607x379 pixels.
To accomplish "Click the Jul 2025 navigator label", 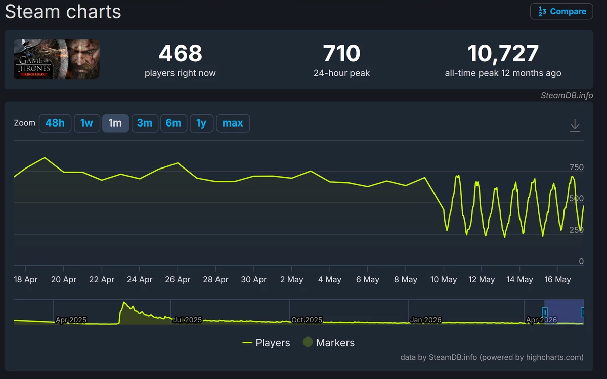I will tap(187, 320).
